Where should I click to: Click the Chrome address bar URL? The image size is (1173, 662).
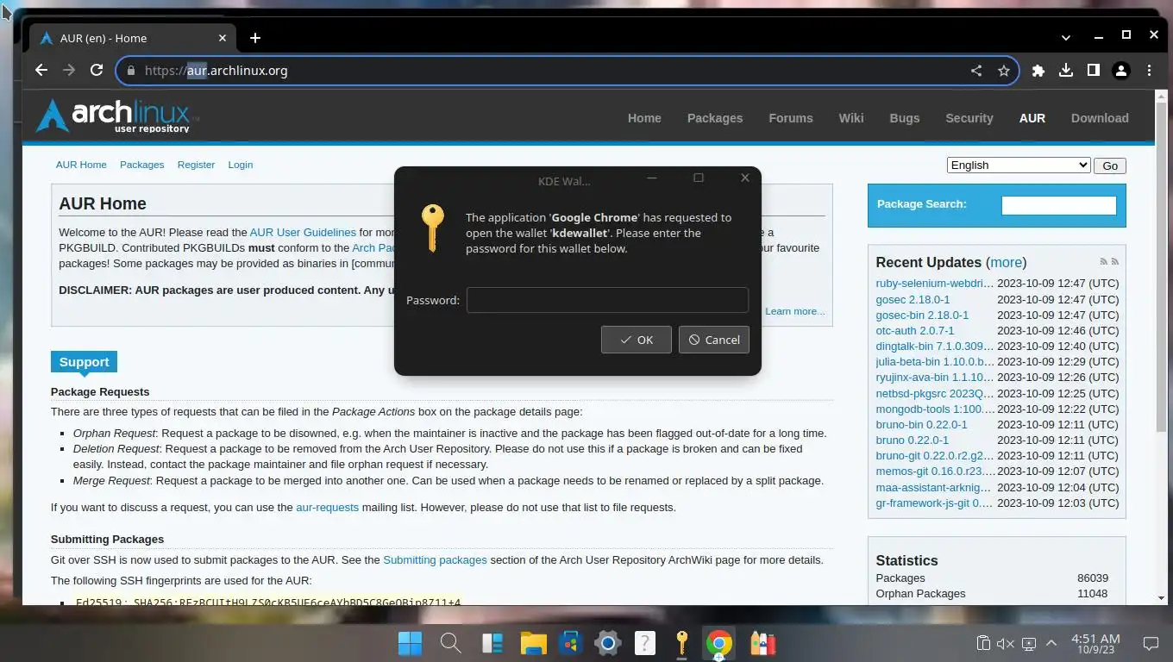pyautogui.click(x=216, y=71)
